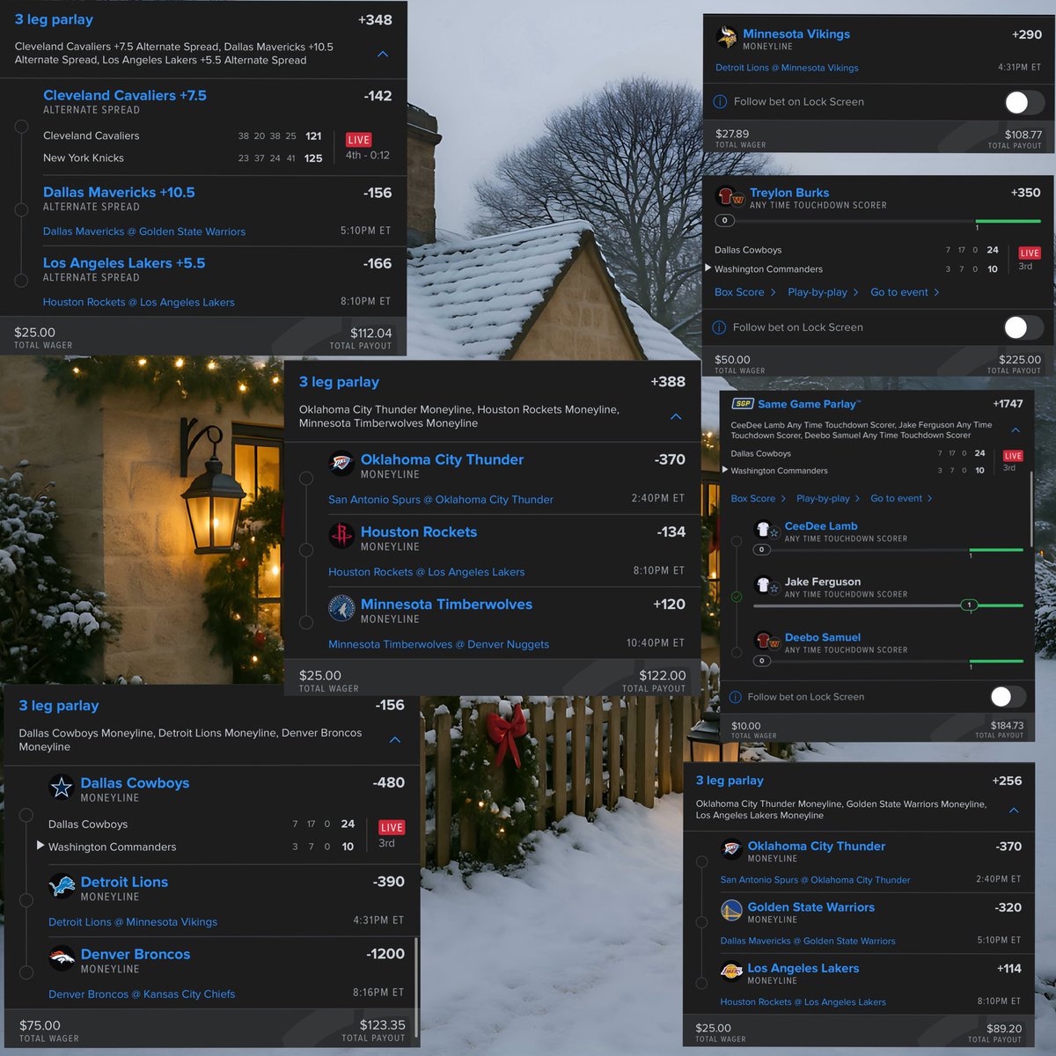Go to event from the Treylon Burks bet

point(899,291)
